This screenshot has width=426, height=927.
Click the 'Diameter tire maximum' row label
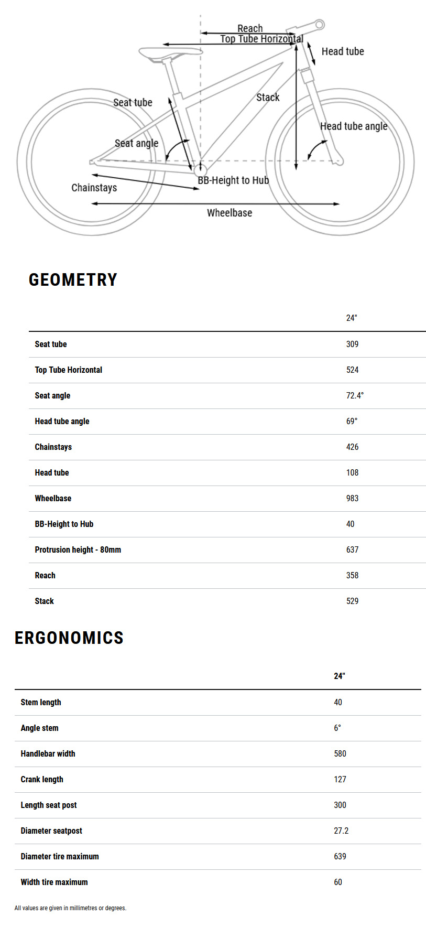[x=60, y=857]
